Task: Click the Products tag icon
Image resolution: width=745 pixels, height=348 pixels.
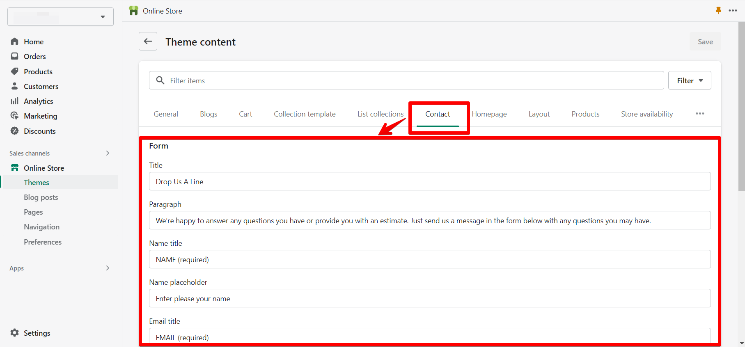Action: click(15, 71)
